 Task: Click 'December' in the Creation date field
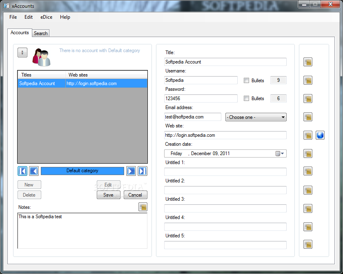tap(201, 153)
